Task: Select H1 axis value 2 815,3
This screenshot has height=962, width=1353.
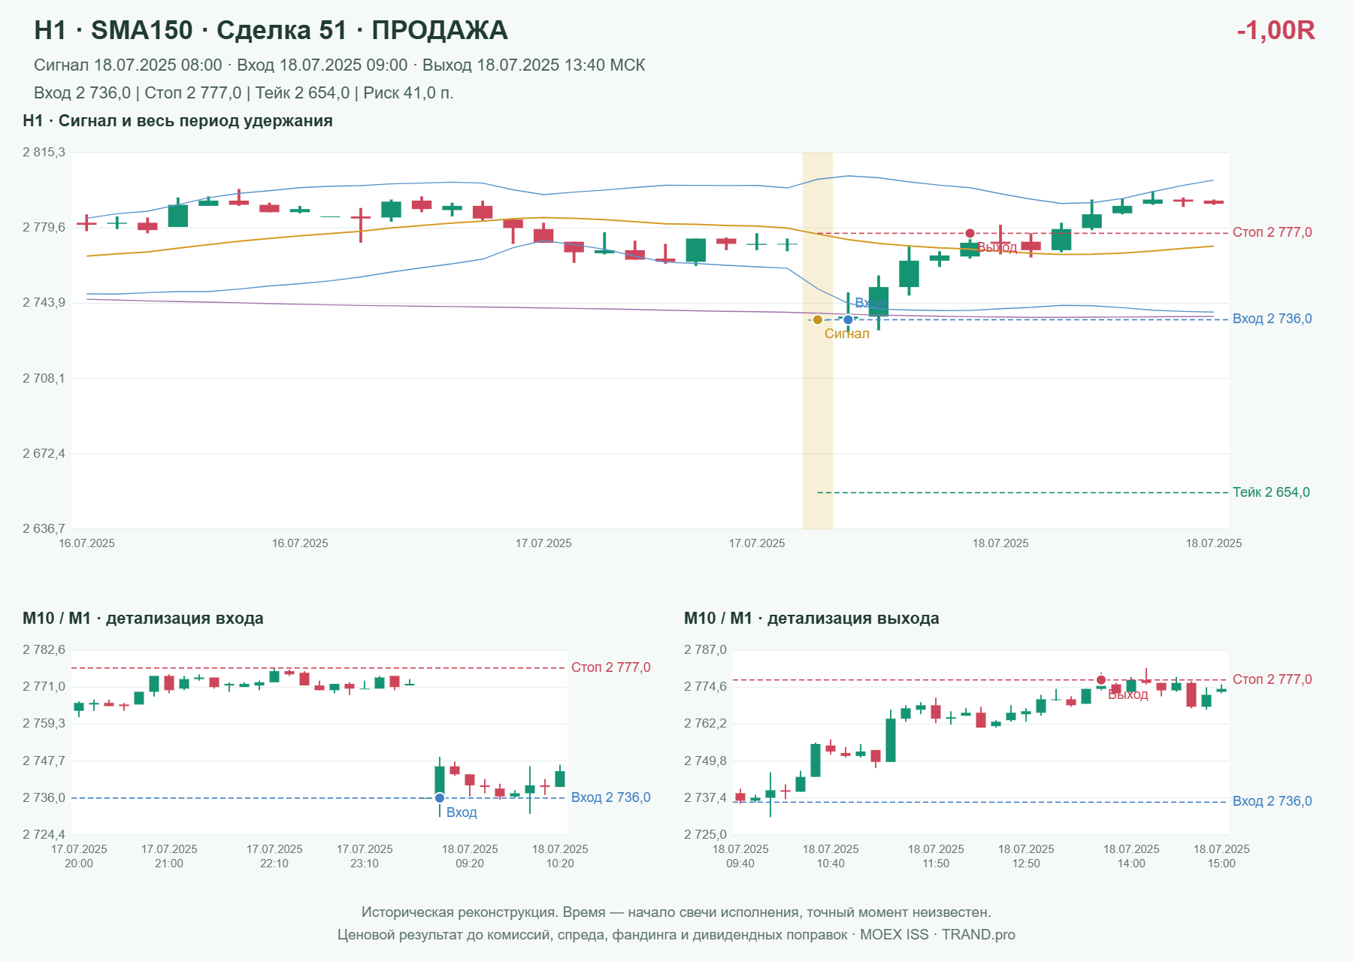Action: pos(44,153)
